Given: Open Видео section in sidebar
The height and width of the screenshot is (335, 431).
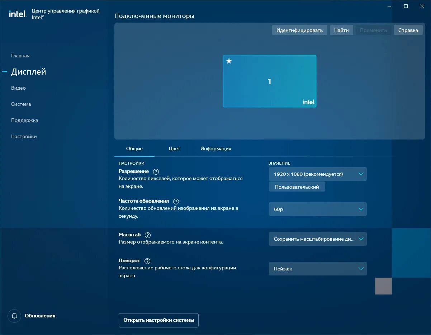Looking at the screenshot, I should [x=18, y=88].
